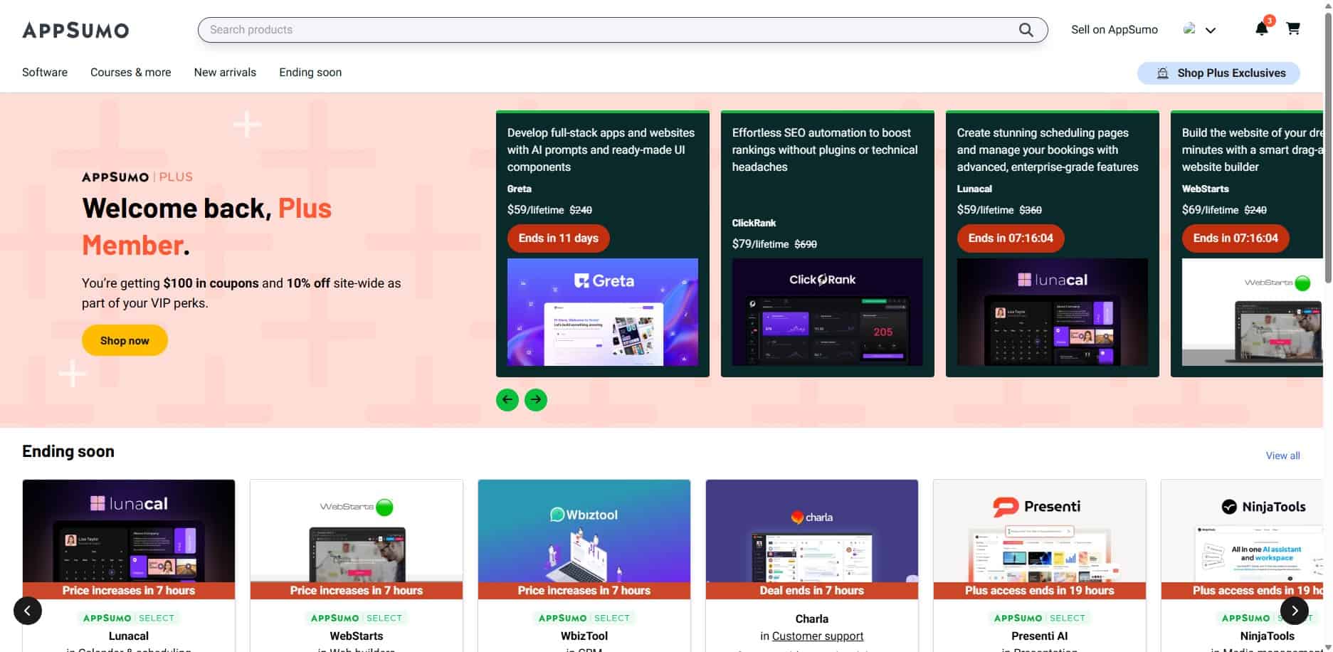Click the Presenti AI product title

coord(1040,636)
